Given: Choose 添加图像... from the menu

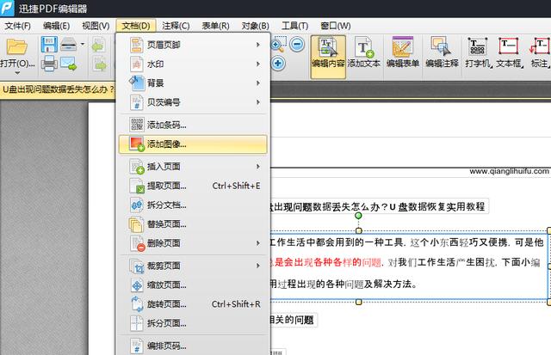Looking at the screenshot, I should coord(193,144).
